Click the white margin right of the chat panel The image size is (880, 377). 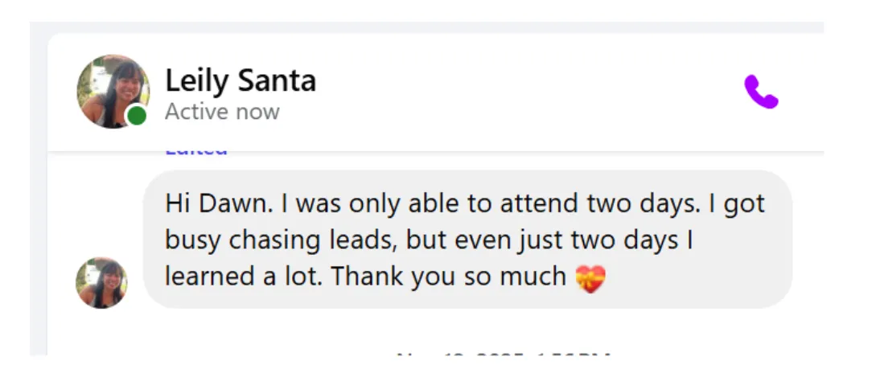click(853, 201)
